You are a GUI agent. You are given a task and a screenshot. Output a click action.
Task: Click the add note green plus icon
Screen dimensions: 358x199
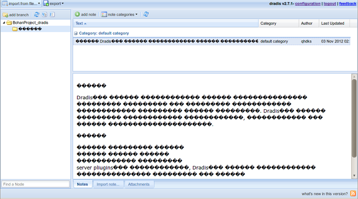[77, 14]
